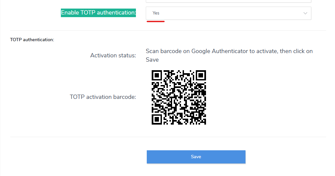Click the red underline beneath the 'Yes' value
335x176 pixels.
click(x=155, y=21)
